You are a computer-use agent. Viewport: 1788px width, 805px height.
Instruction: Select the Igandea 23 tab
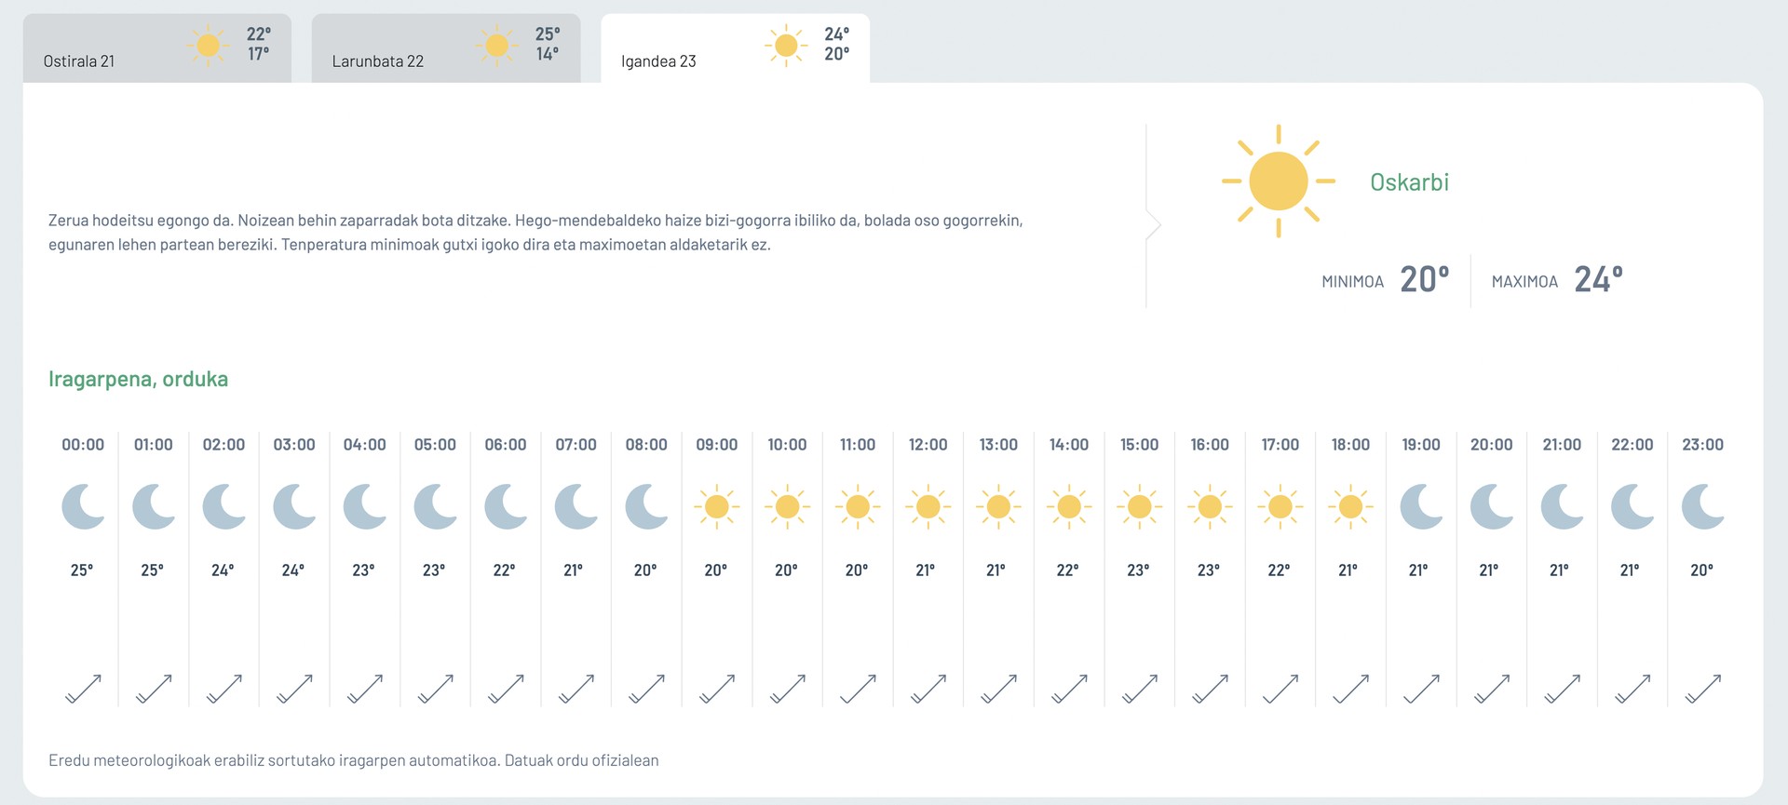pyautogui.click(x=736, y=48)
